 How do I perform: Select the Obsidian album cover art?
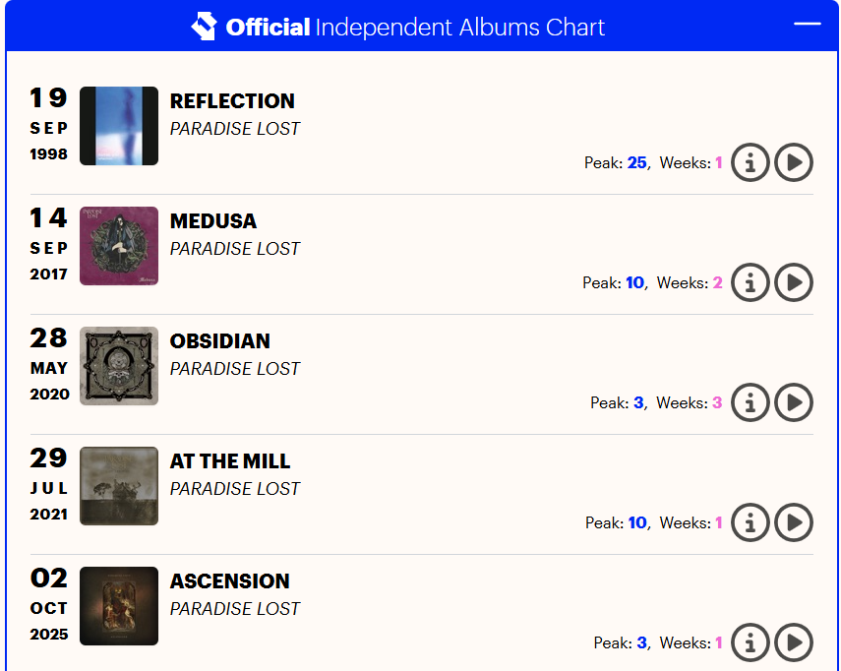(x=119, y=366)
